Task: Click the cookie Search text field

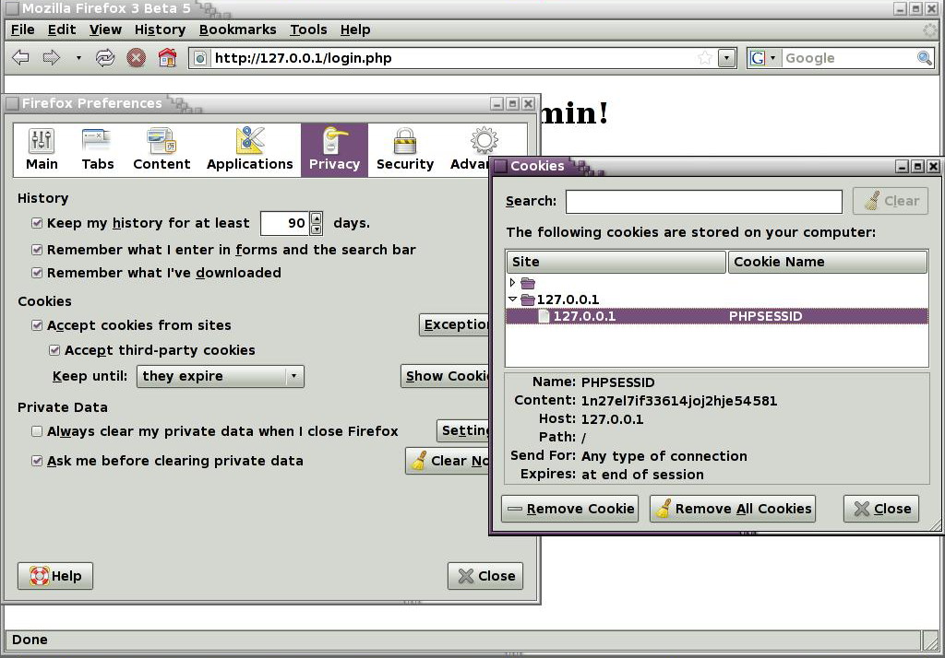Action: pyautogui.click(x=703, y=201)
